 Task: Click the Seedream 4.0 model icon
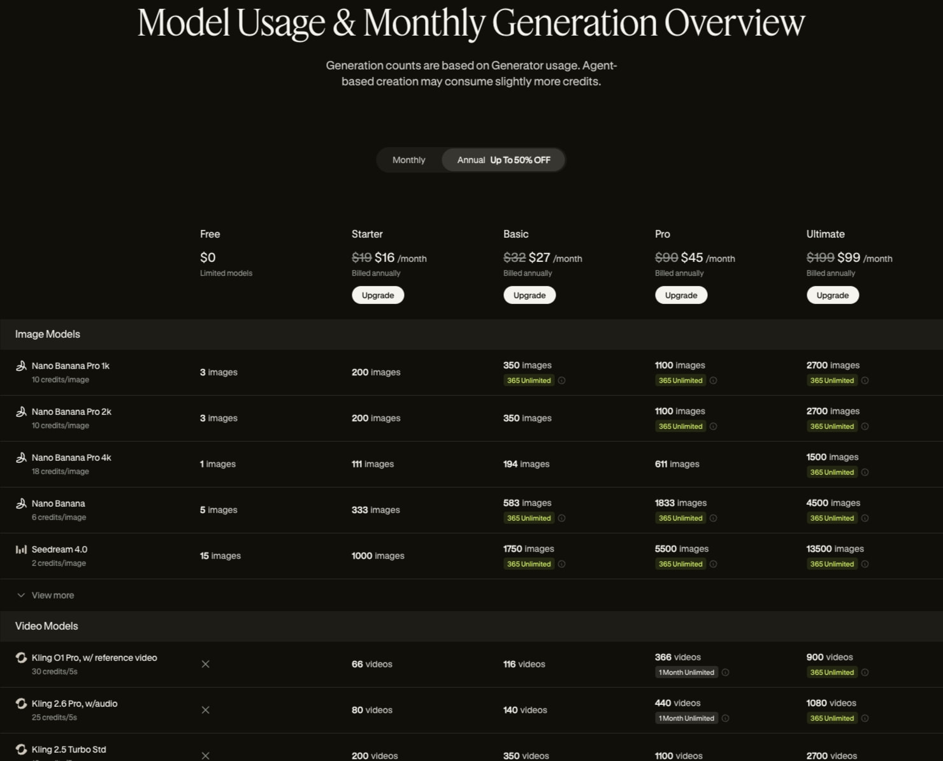[x=21, y=549]
